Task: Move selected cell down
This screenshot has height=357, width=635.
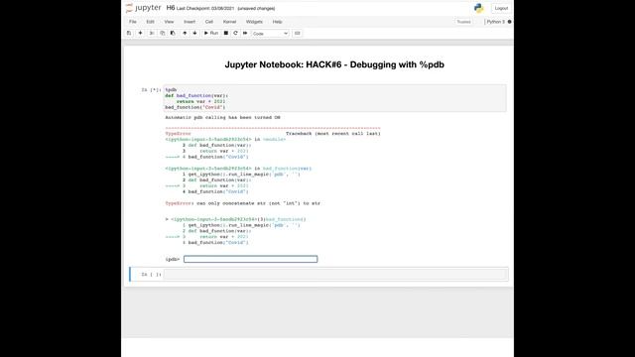Action: (194, 33)
